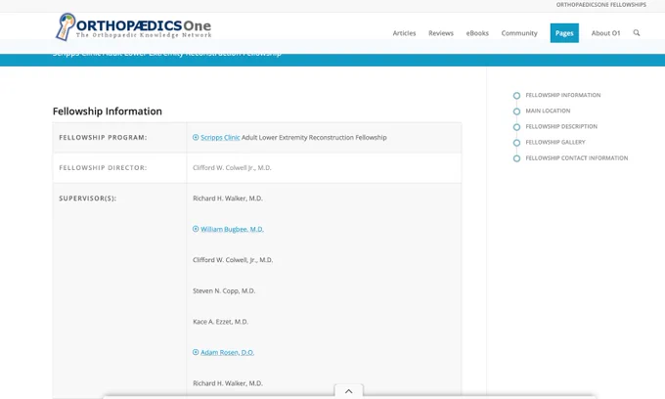Image resolution: width=665 pixels, height=399 pixels.
Task: Click supervisor Clifford W. Colwell, Jr., M.D.
Action: pyautogui.click(x=233, y=260)
